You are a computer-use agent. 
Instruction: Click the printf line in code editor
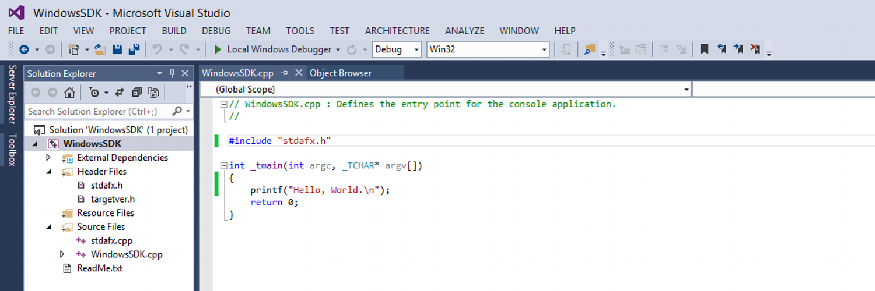pos(320,190)
